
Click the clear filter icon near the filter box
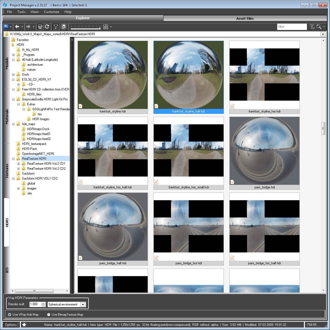click(x=312, y=27)
